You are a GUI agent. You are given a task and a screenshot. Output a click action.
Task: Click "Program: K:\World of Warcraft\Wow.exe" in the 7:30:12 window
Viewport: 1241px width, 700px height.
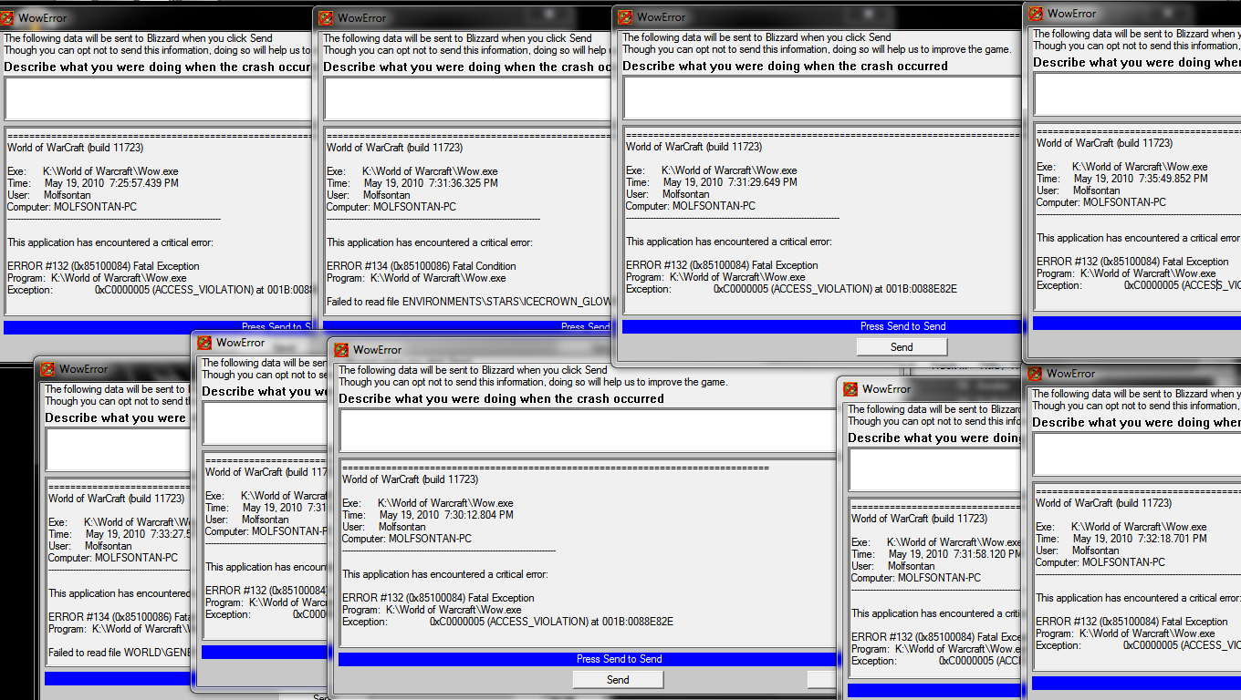coord(432,610)
